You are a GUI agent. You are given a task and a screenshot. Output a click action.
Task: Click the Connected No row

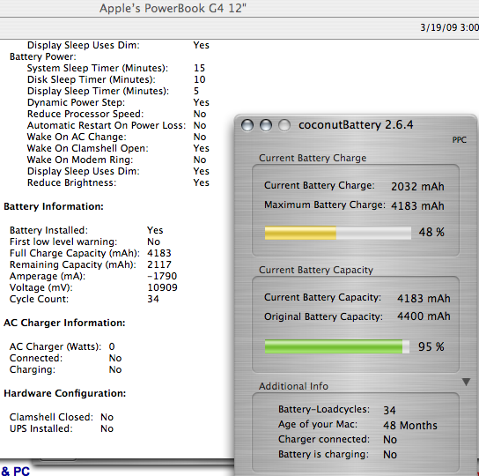[x=66, y=358]
